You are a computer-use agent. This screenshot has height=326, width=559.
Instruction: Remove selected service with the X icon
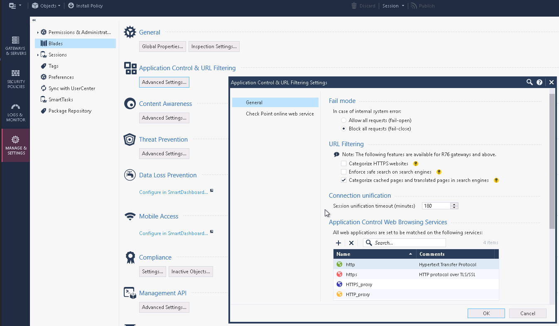351,243
